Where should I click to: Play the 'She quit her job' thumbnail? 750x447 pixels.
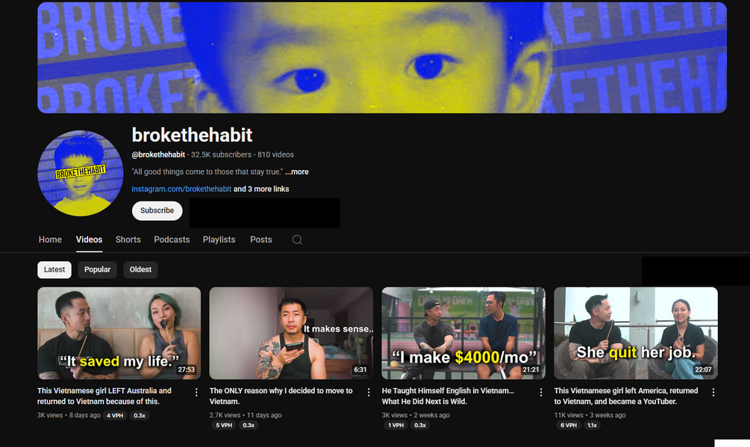(636, 334)
